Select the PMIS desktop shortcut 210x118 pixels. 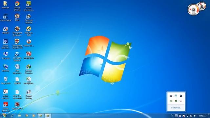click(17, 17)
